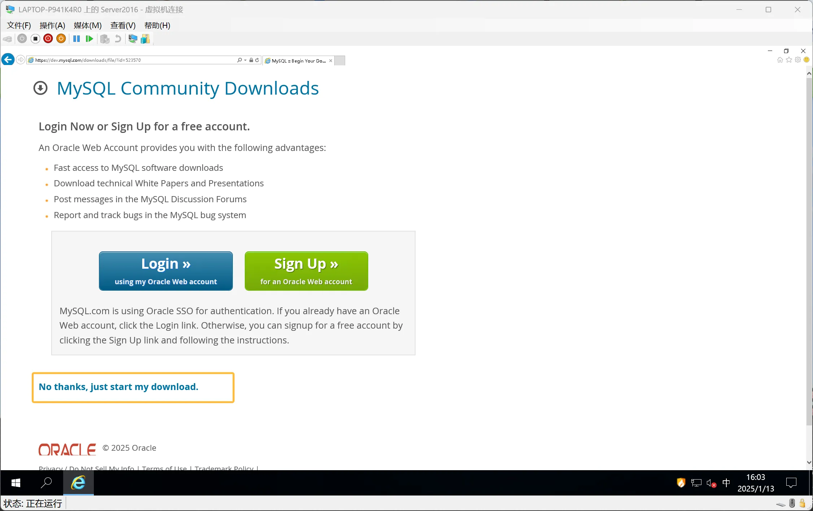Open the 查看(V) menu
813x511 pixels.
(x=123, y=25)
